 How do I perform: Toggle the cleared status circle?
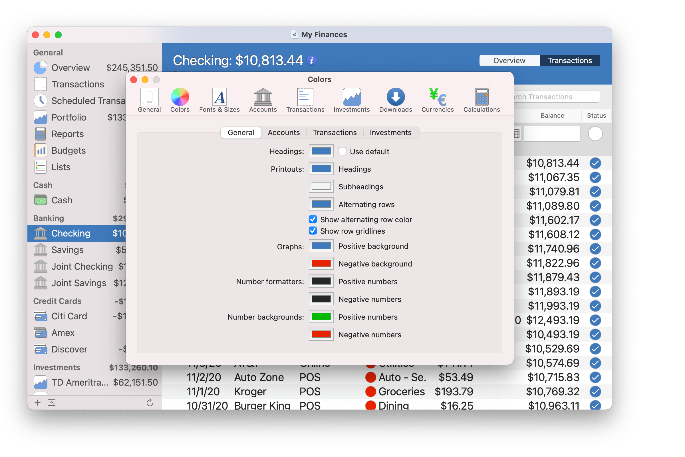click(x=595, y=134)
